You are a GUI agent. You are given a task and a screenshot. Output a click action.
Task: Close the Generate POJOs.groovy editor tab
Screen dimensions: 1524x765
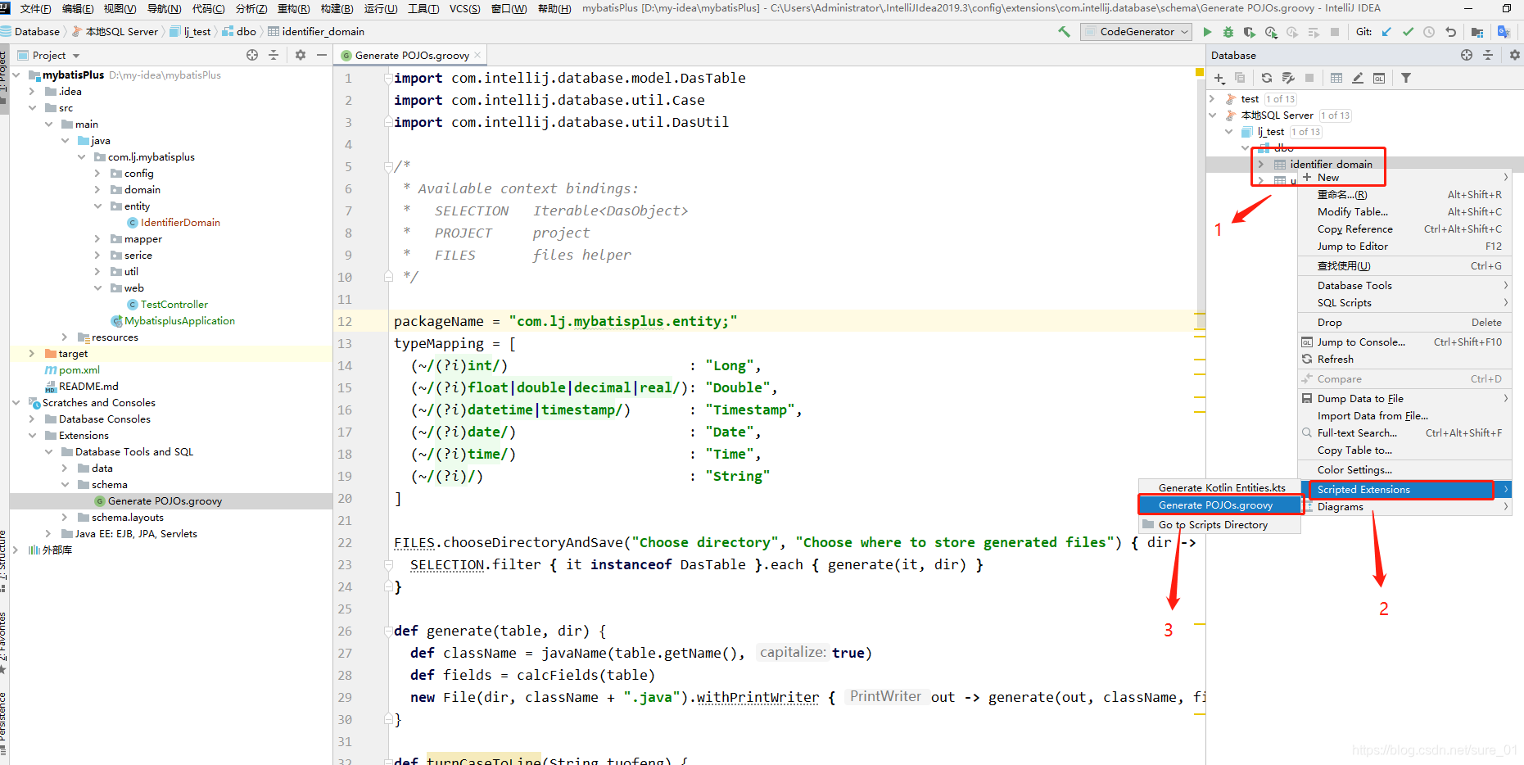point(477,55)
